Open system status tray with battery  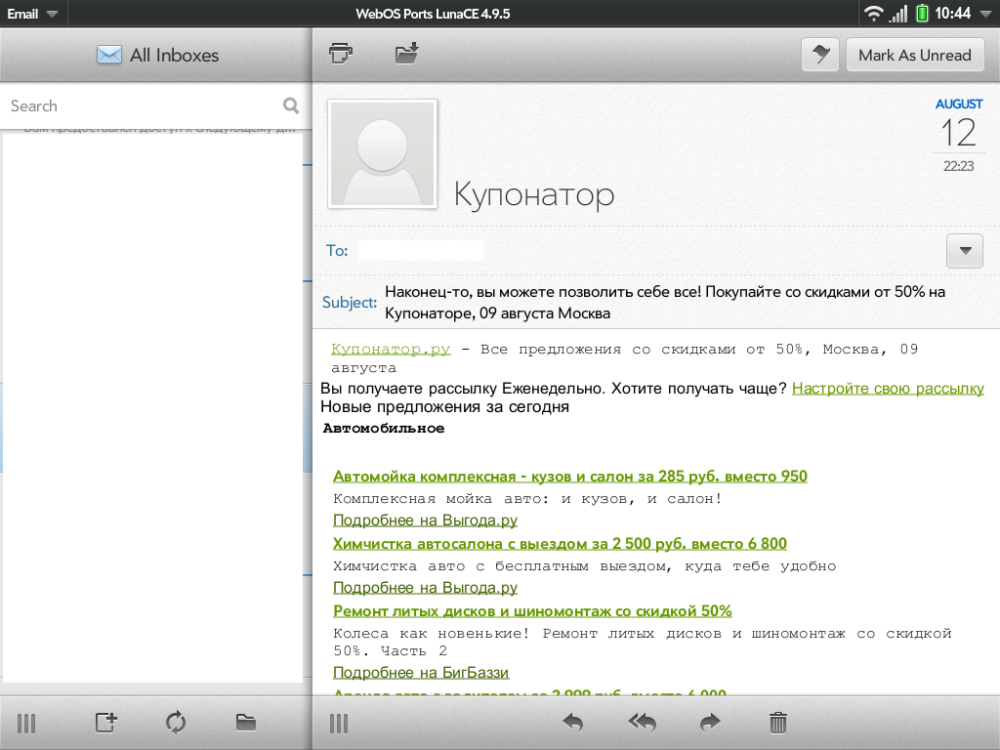tap(922, 14)
